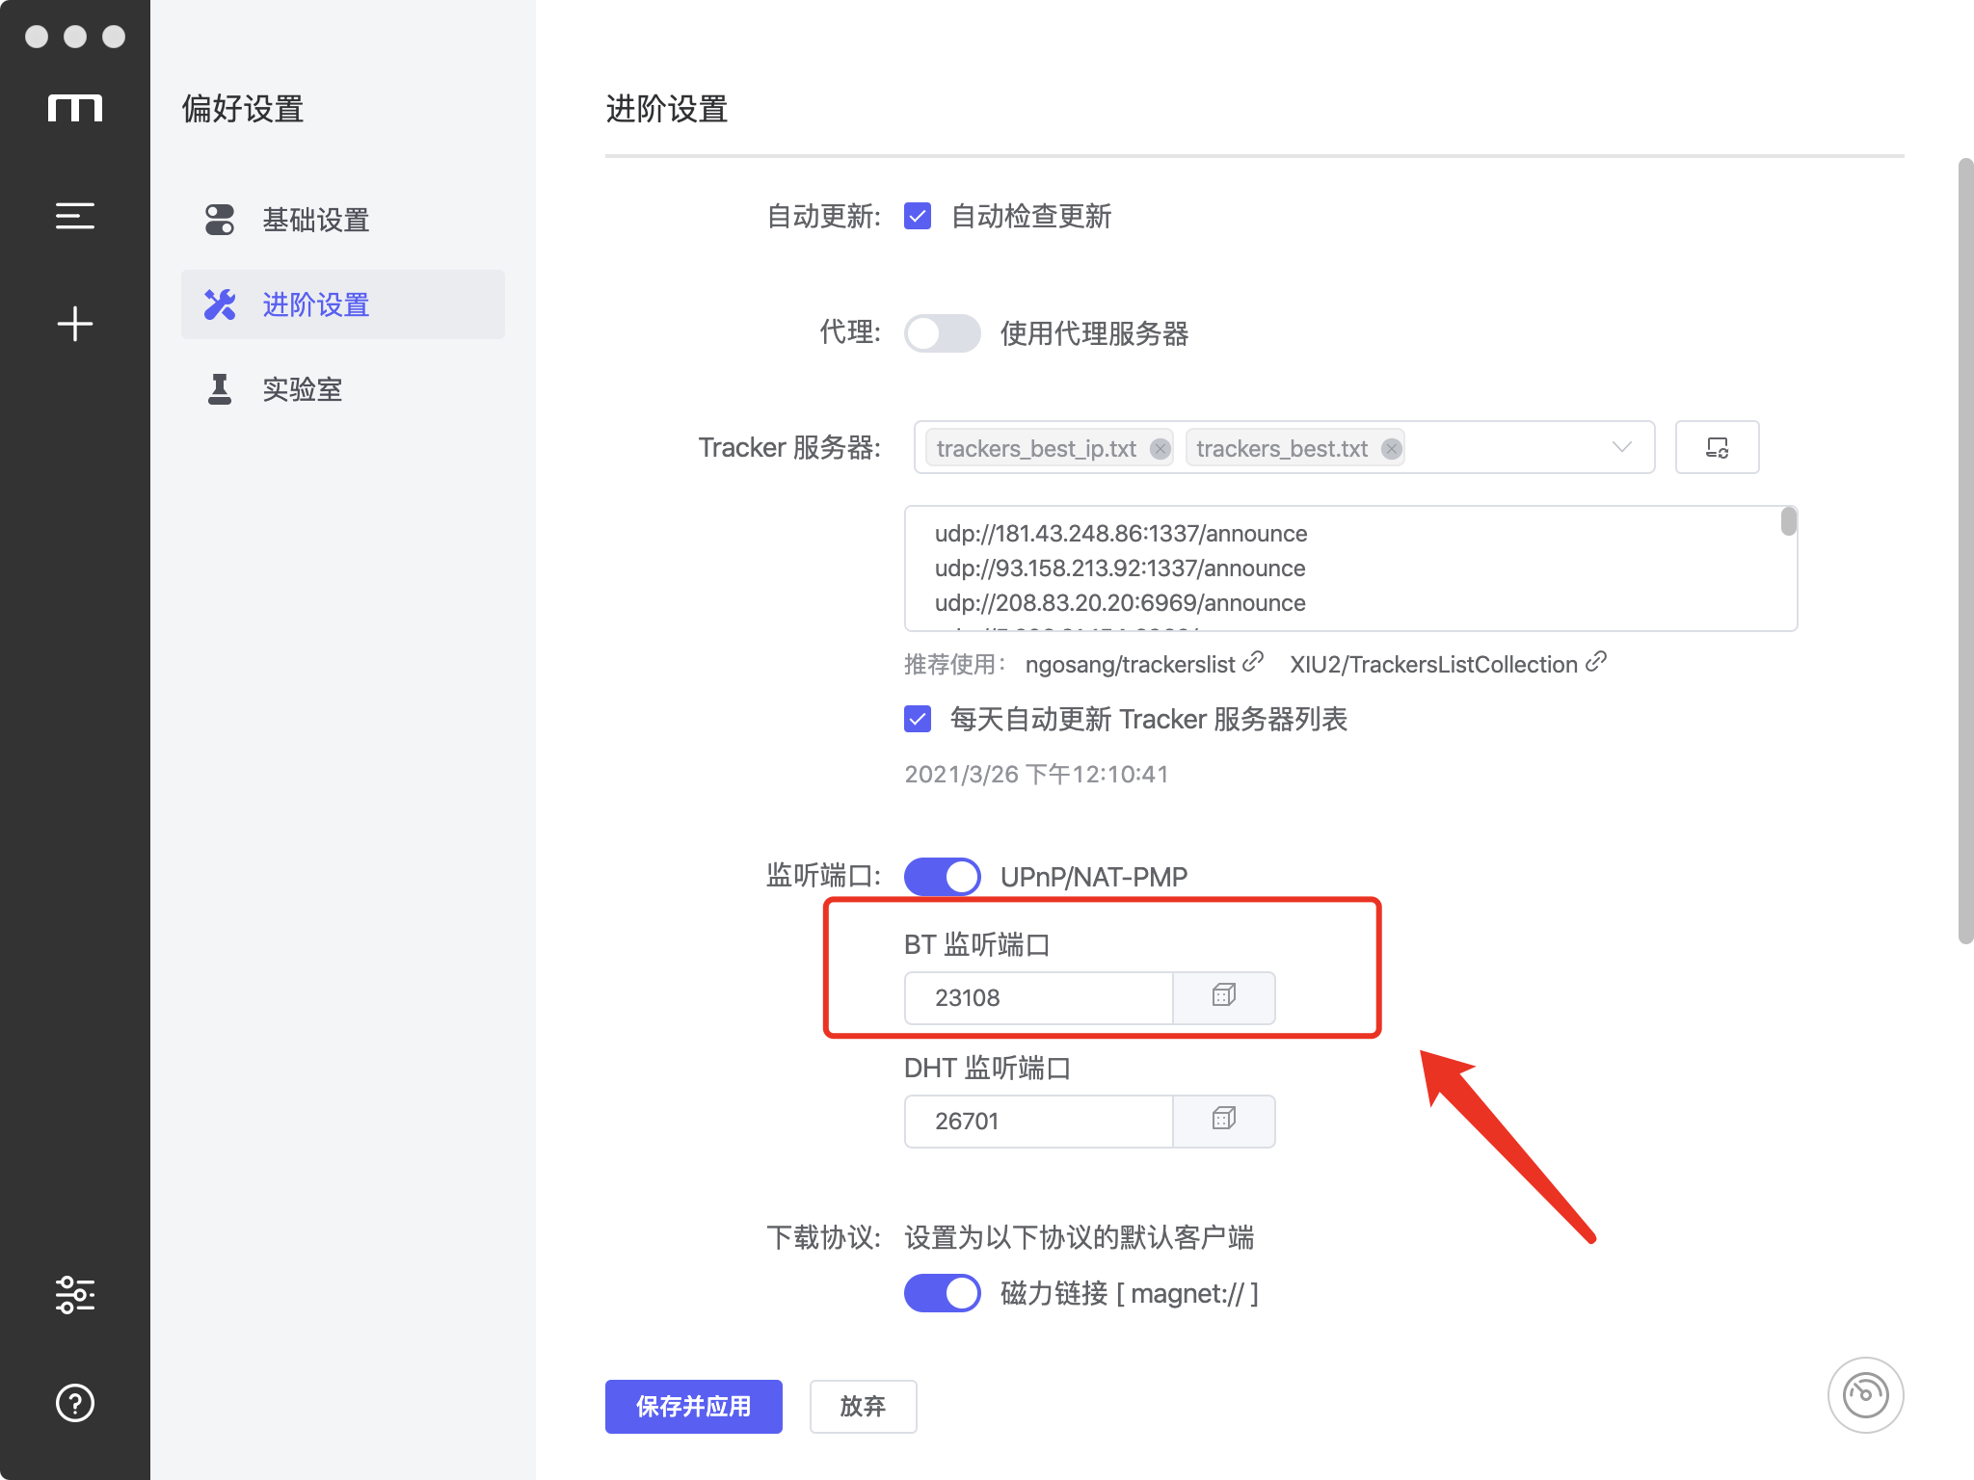The height and width of the screenshot is (1480, 1974).
Task: Click the 实验室 lab icon
Action: 220,389
